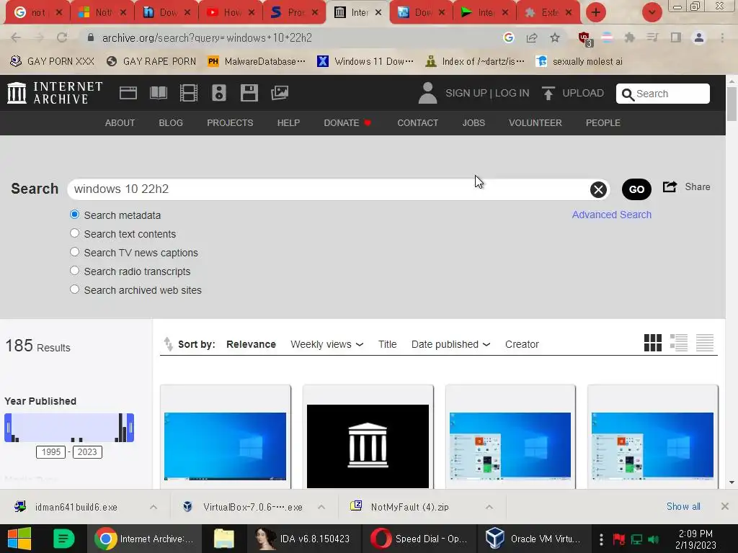Viewport: 738px width, 553px height.
Task: Expand idman641build6.exe download options
Action: tap(154, 507)
